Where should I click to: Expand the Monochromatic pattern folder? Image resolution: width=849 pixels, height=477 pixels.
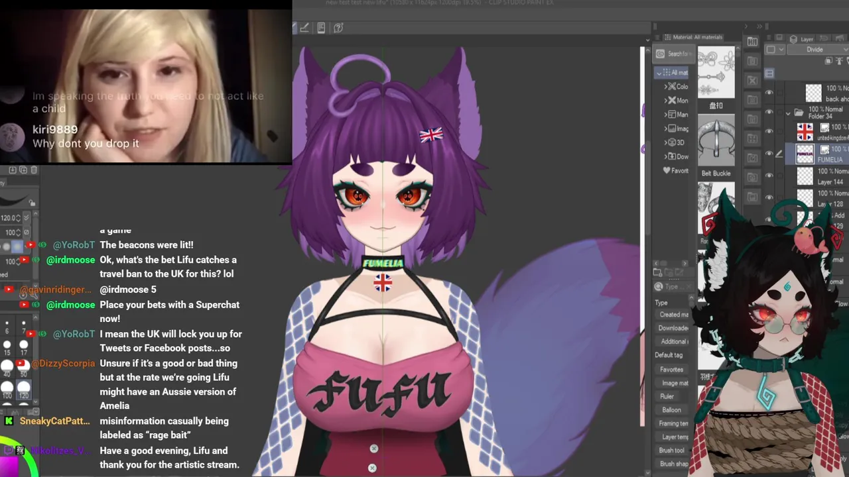pyautogui.click(x=665, y=100)
